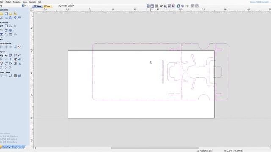The image size is (271, 152).
Task: Select the Draw Rectangle tool
Action: (6, 26)
